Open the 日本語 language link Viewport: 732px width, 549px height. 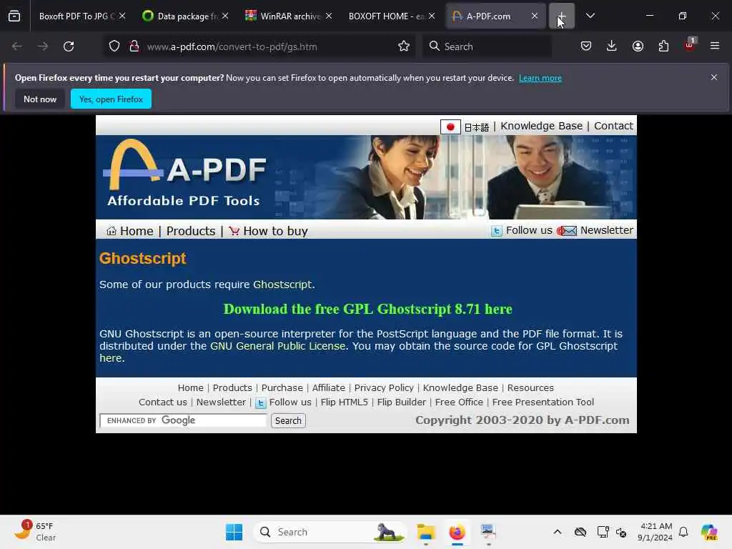[x=476, y=127]
